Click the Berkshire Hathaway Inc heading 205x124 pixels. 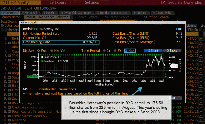click(x=41, y=29)
